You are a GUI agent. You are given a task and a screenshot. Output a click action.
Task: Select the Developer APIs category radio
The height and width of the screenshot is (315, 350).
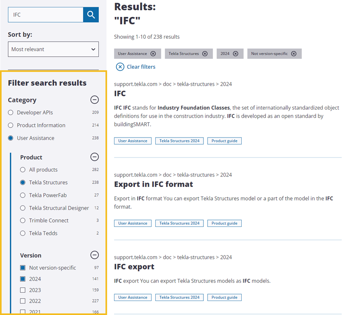click(x=10, y=112)
